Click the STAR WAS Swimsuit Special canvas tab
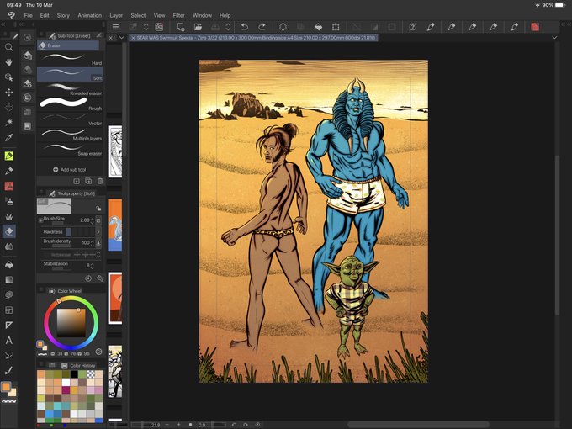This screenshot has width=572, height=429. point(253,38)
